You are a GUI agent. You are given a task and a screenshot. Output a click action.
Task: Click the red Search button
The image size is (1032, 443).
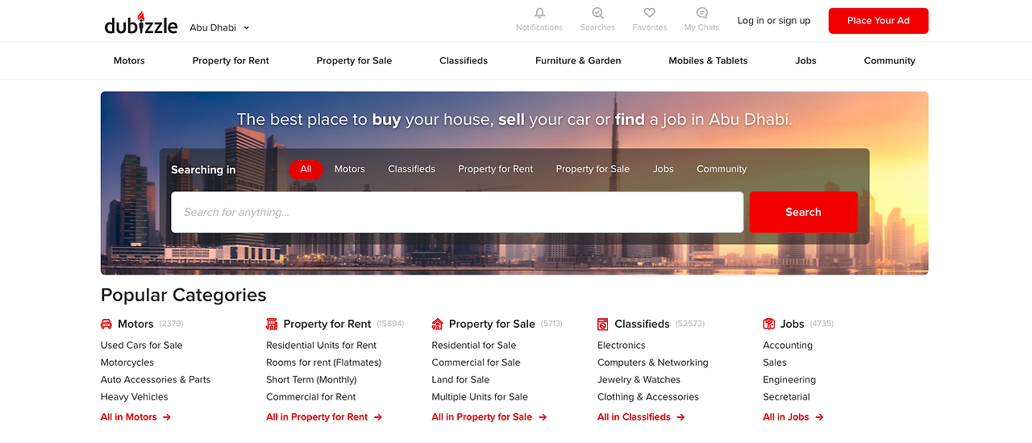click(803, 212)
